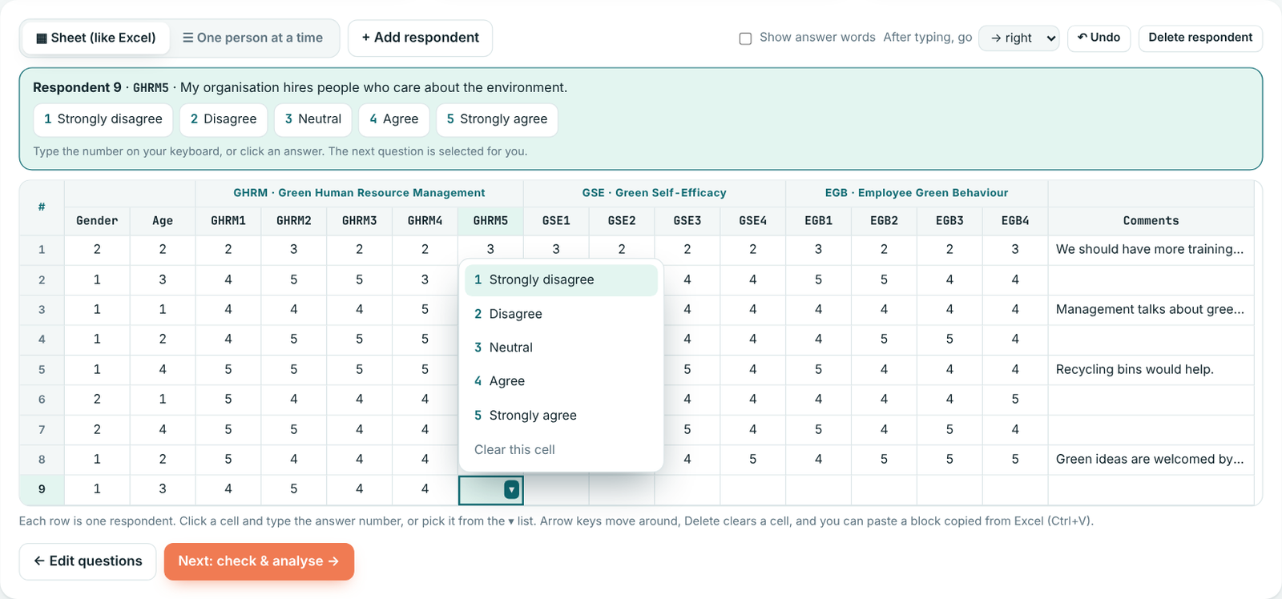This screenshot has width=1282, height=599.
Task: Proceed with Next: check & analyse
Action: point(259,561)
